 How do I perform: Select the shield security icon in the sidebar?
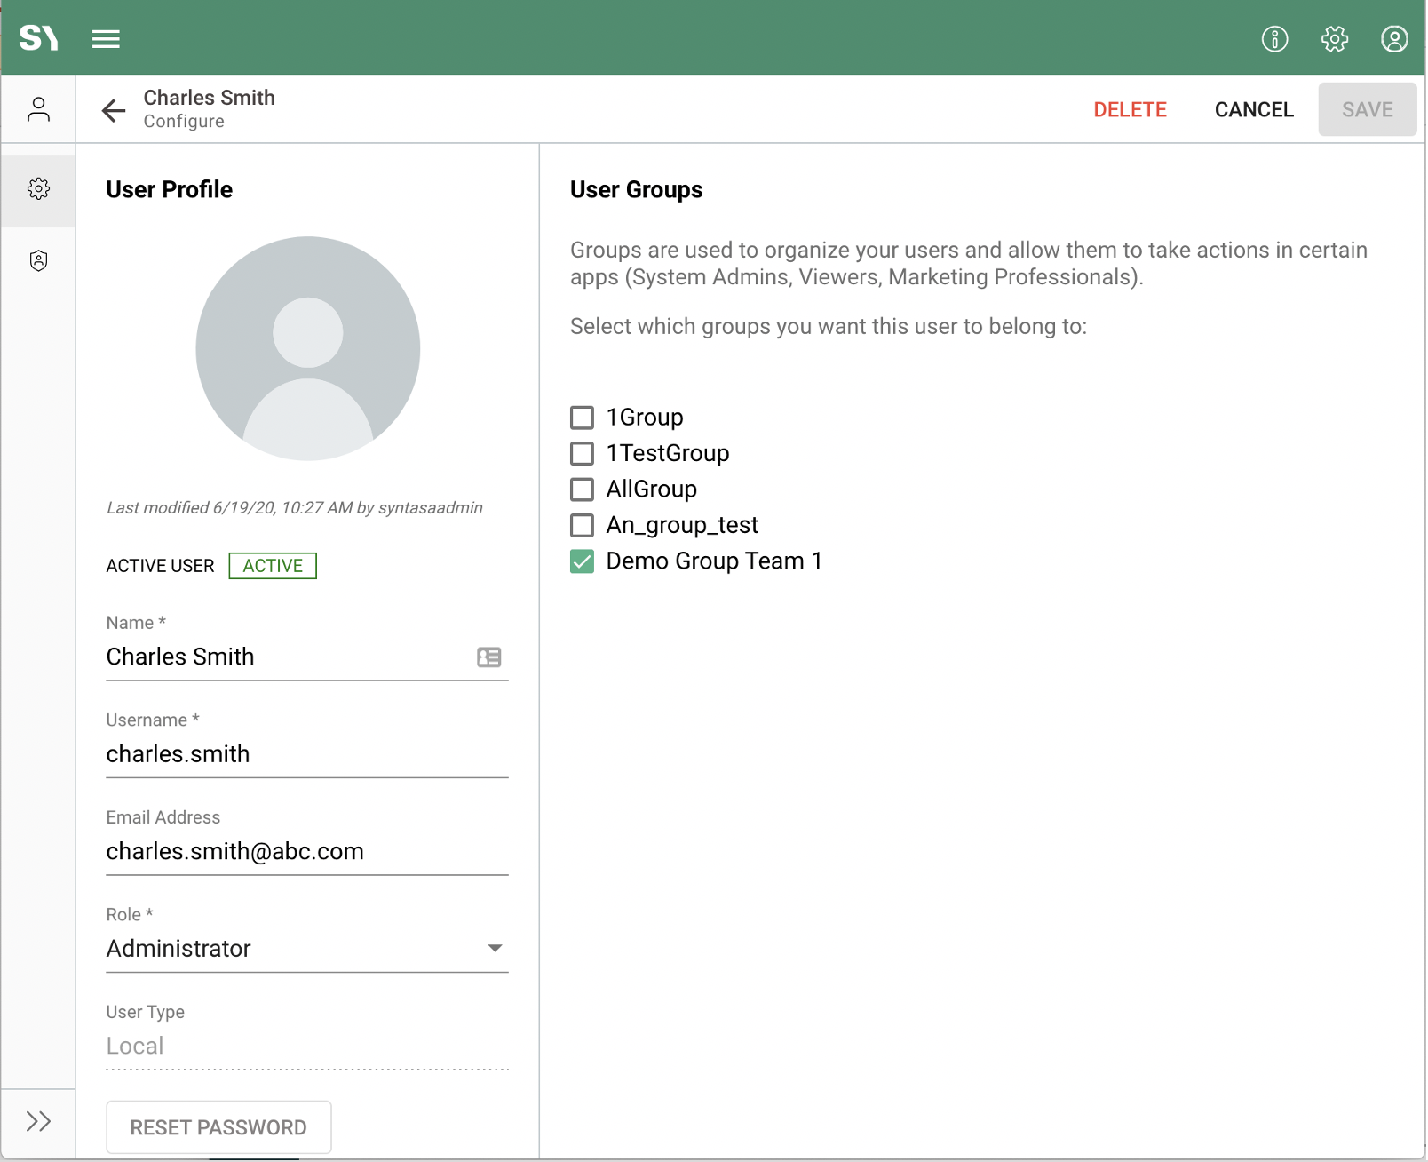point(38,260)
